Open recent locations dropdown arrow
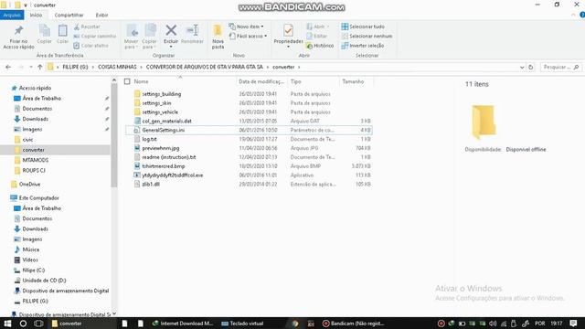This screenshot has width=585, height=329. (30, 67)
